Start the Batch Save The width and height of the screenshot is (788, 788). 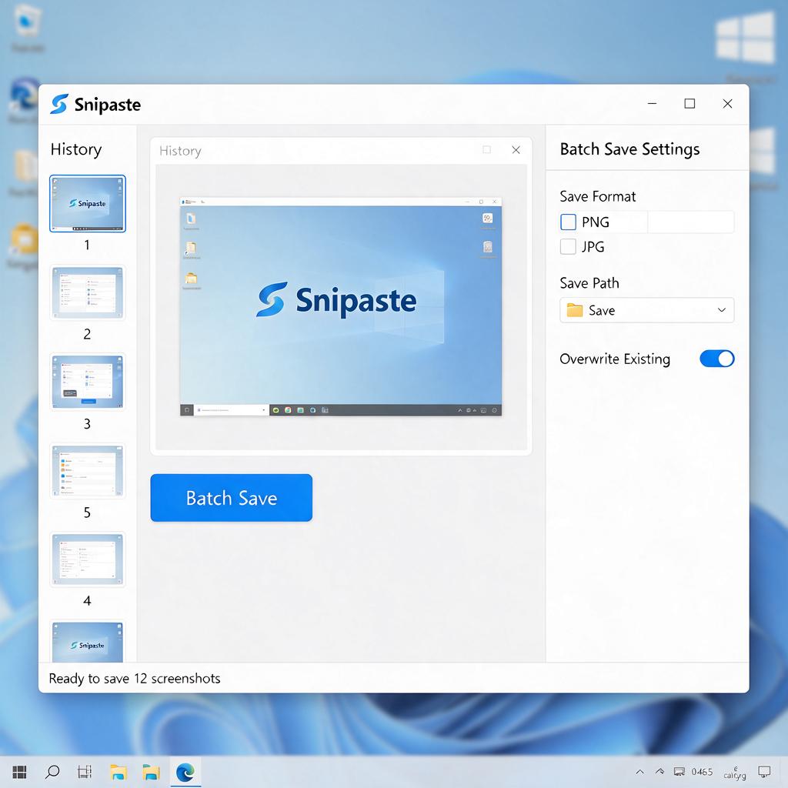click(231, 498)
